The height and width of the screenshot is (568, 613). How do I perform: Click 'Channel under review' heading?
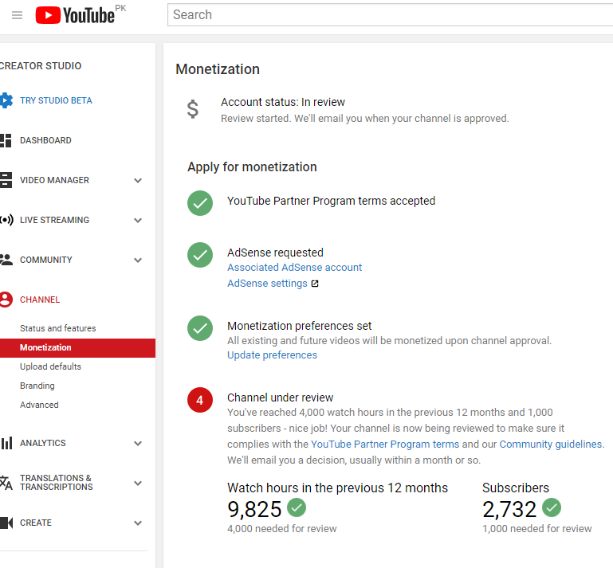point(281,398)
